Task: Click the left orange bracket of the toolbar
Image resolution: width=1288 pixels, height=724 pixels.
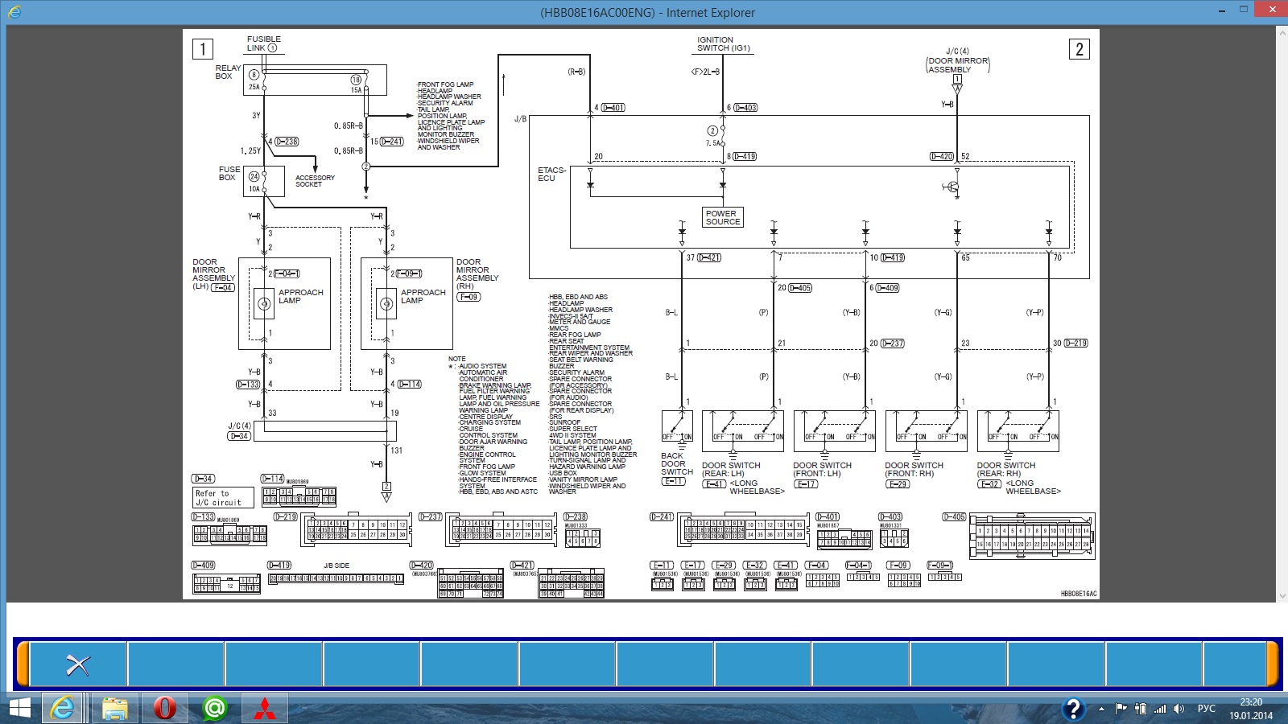Action: [x=23, y=664]
